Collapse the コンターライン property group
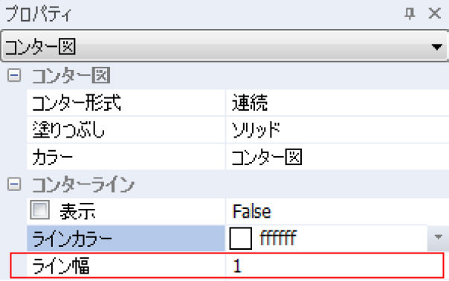The image size is (449, 281). [14, 184]
